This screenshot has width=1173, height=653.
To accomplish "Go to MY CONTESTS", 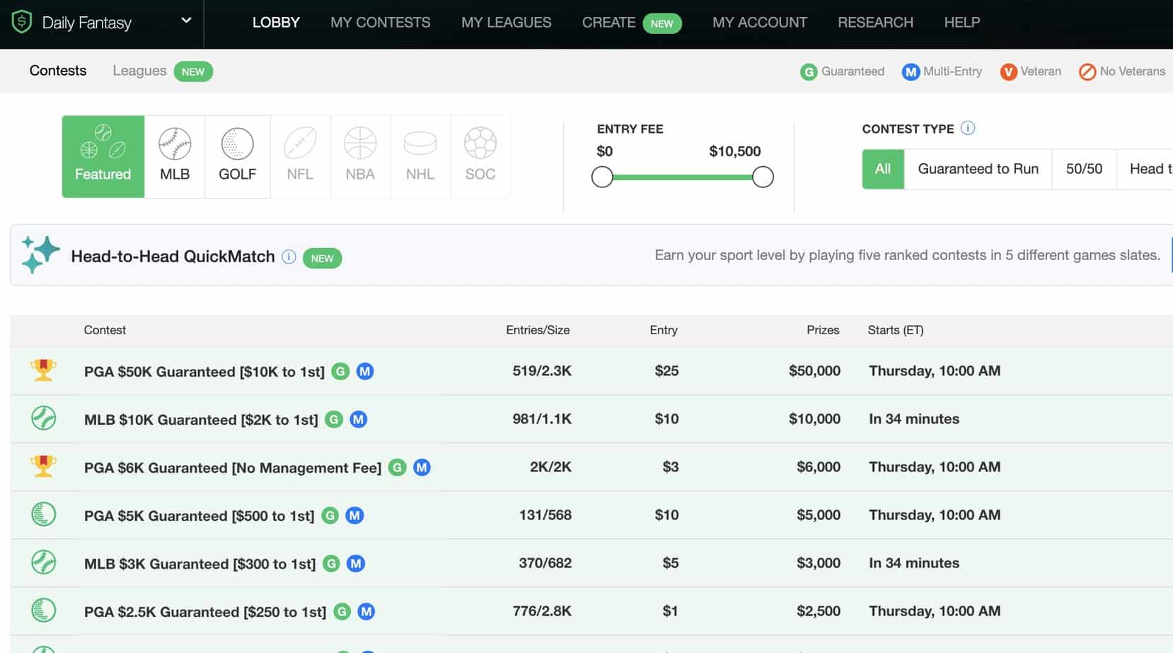I will 380,23.
